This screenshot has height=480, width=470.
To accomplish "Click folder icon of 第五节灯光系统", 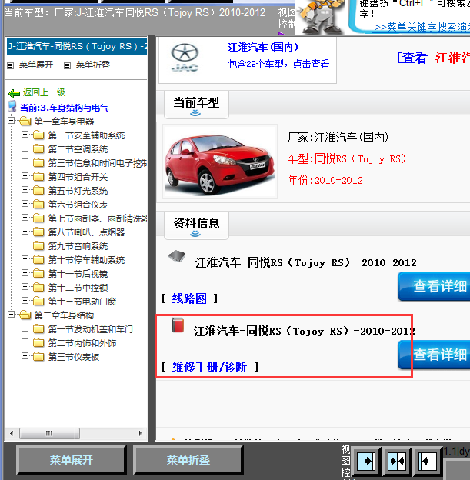I will coord(38,191).
